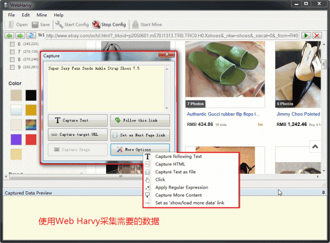
Task: Click the RMB 434.86 price text
Action: (200, 125)
